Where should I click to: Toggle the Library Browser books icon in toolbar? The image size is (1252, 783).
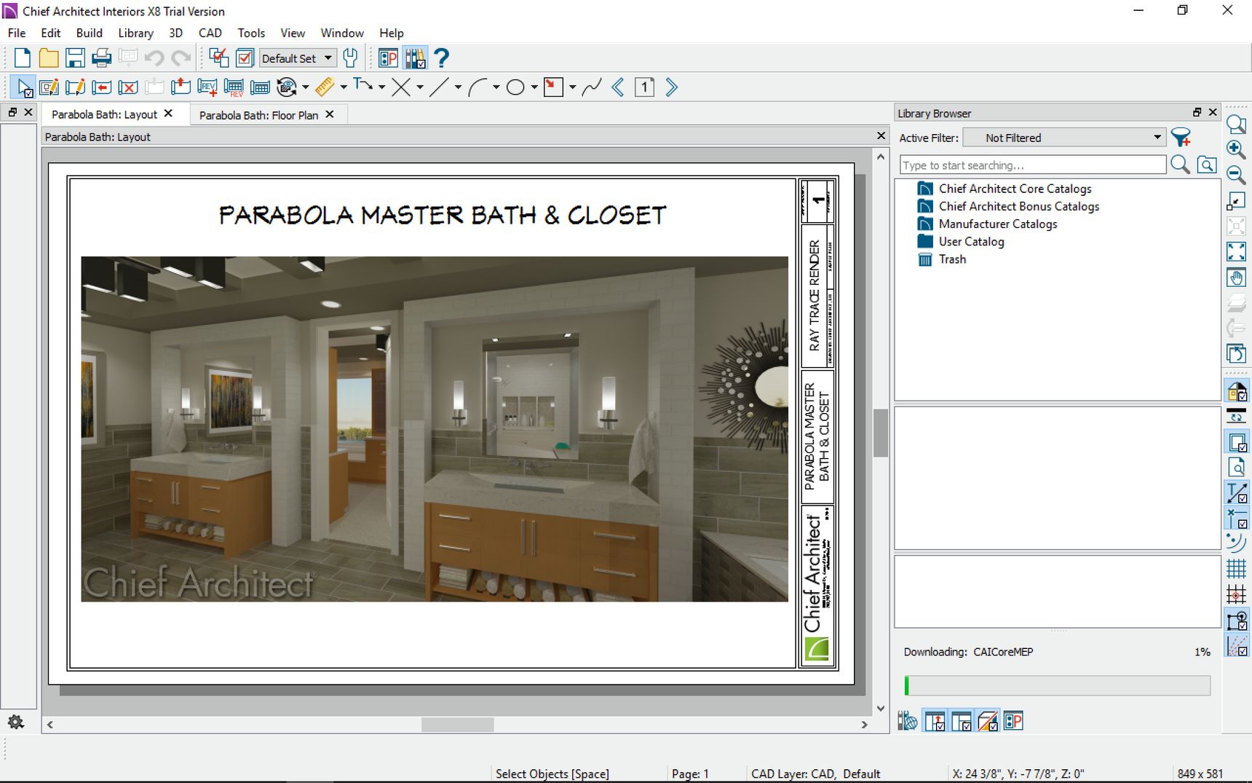coord(416,58)
